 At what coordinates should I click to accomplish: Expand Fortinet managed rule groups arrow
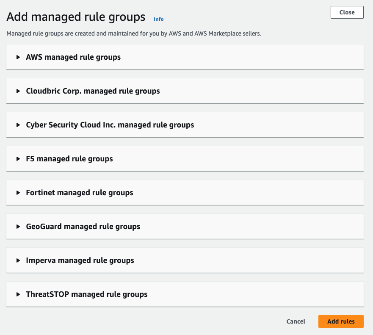[x=18, y=193]
